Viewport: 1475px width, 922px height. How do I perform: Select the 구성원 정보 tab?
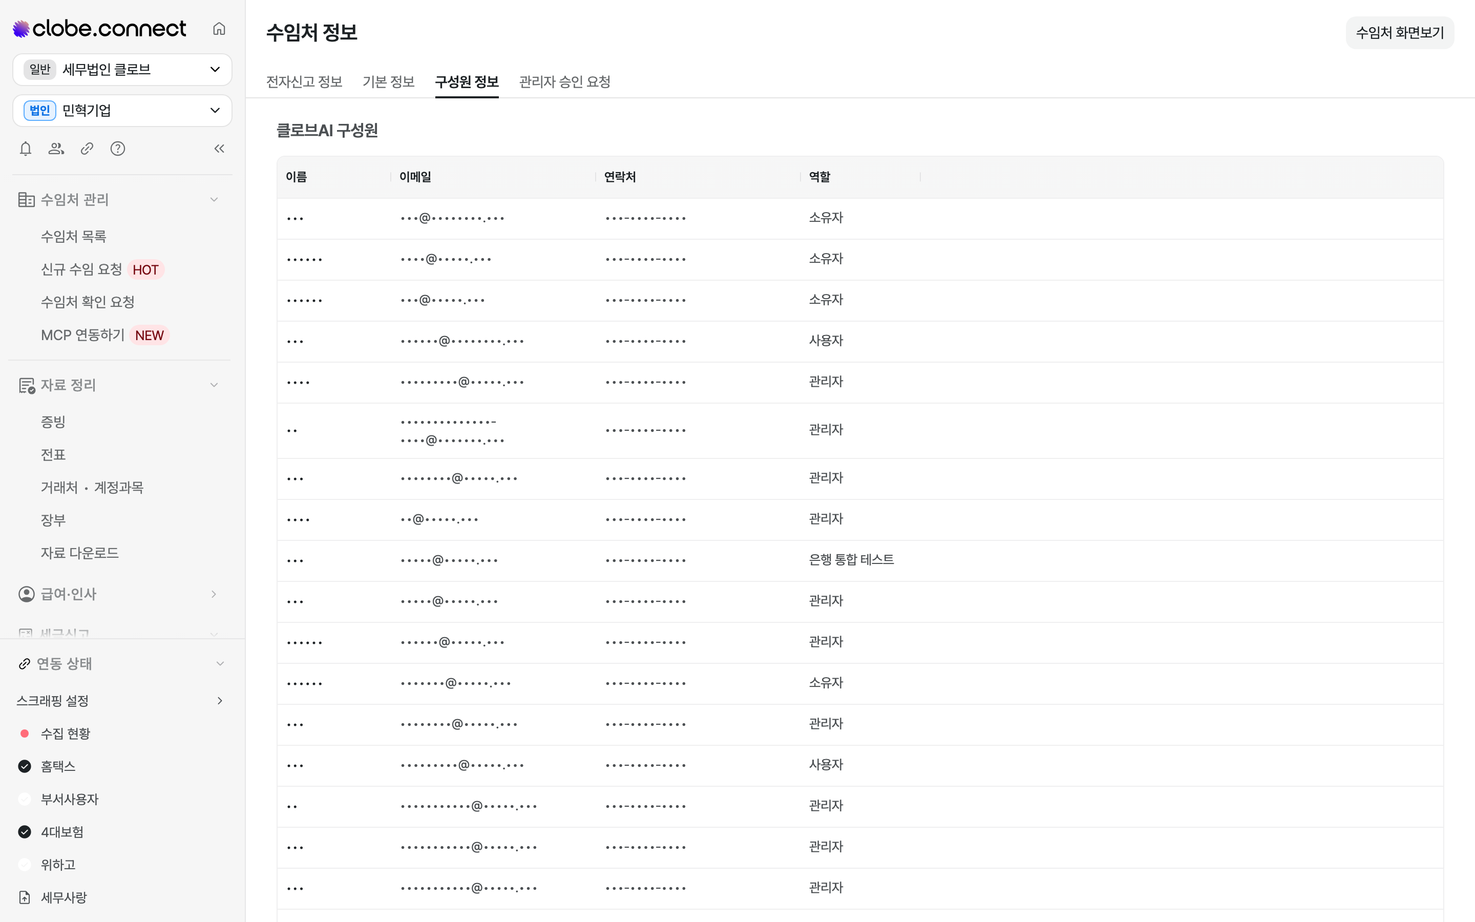pyautogui.click(x=467, y=82)
